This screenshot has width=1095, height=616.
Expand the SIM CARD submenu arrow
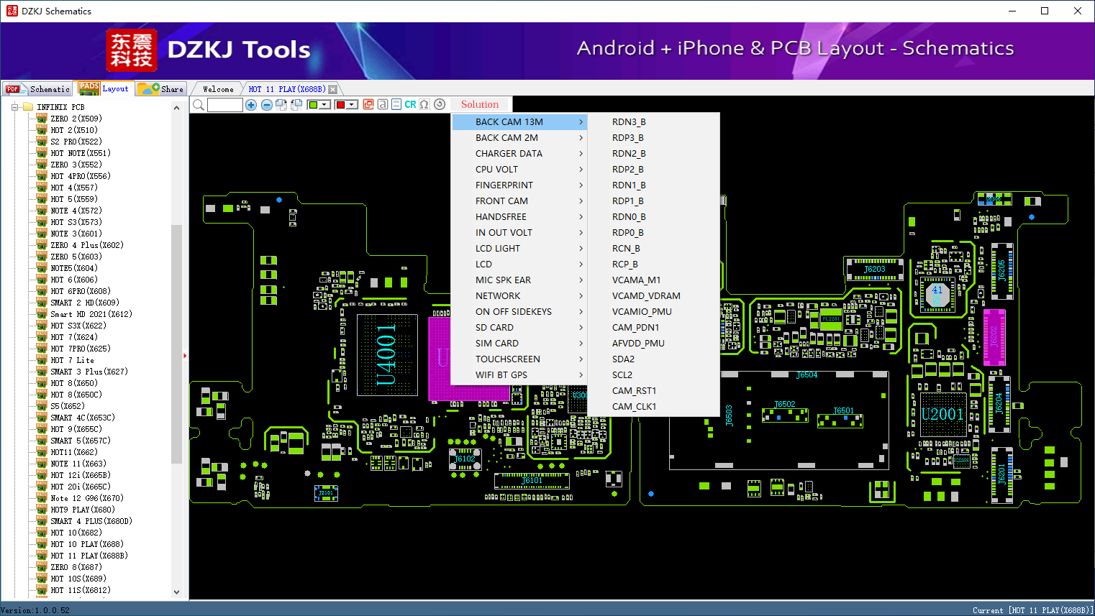point(581,344)
